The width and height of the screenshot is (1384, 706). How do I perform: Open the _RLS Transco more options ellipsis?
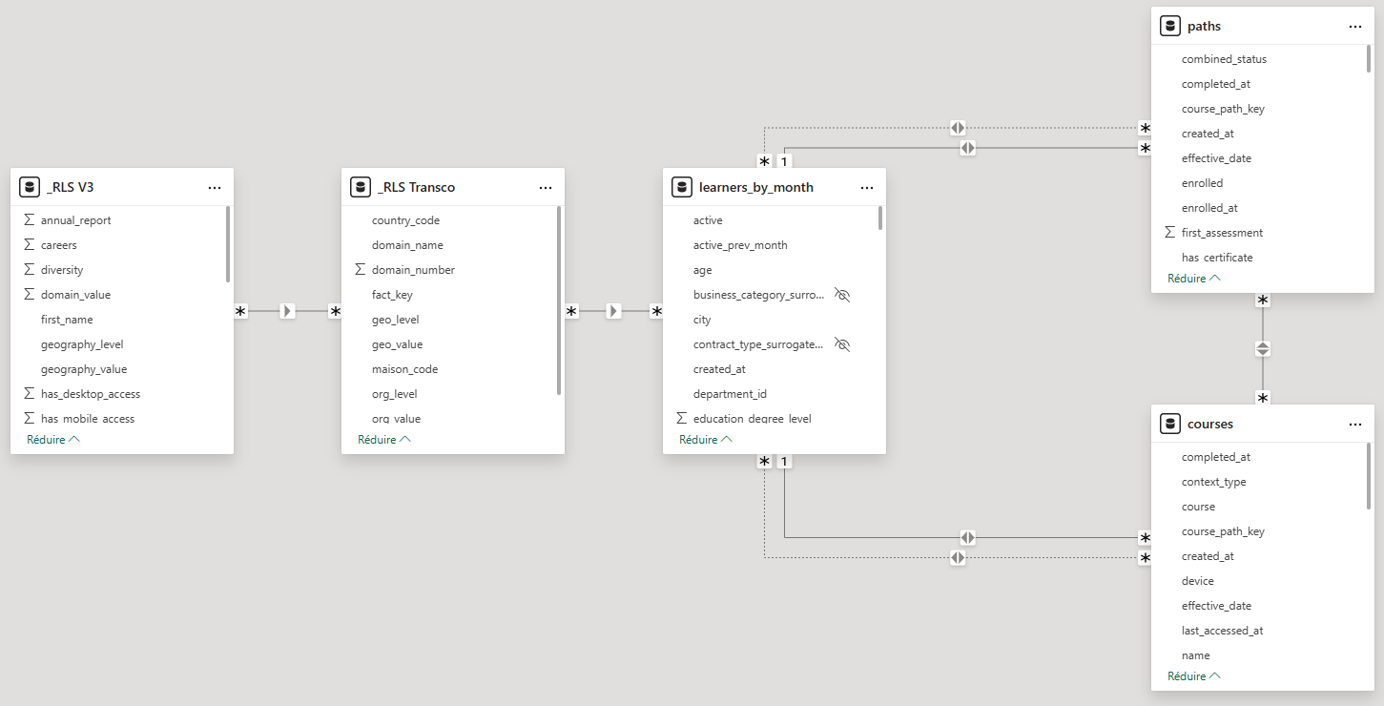(546, 188)
